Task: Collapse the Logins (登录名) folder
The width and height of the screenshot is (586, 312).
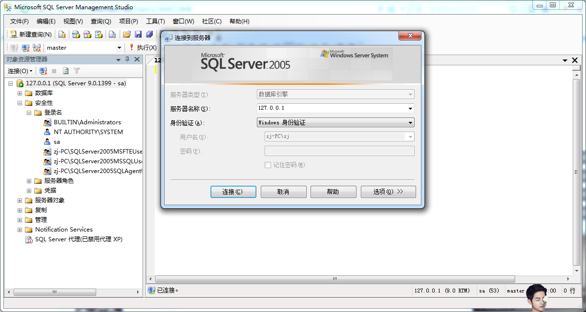Action: (29, 113)
